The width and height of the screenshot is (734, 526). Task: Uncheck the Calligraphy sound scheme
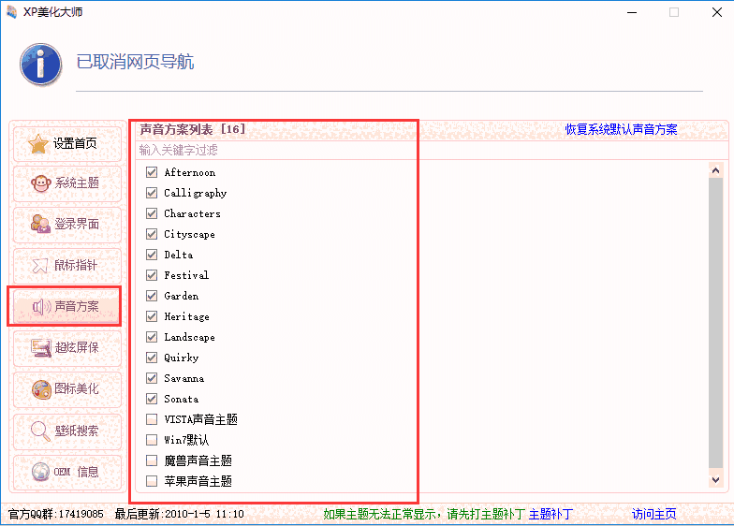click(x=152, y=193)
